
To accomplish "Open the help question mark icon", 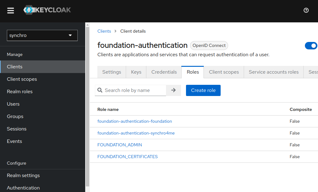I will click(x=306, y=10).
